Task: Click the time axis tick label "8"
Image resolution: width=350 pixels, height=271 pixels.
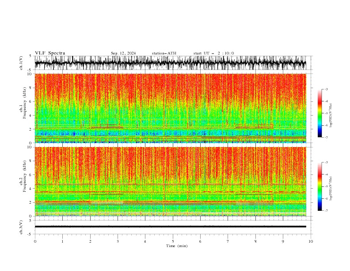Action: [255, 241]
